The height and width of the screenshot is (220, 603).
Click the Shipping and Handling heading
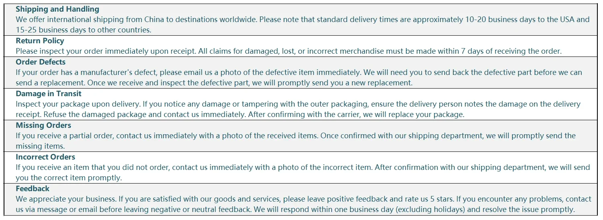point(57,9)
